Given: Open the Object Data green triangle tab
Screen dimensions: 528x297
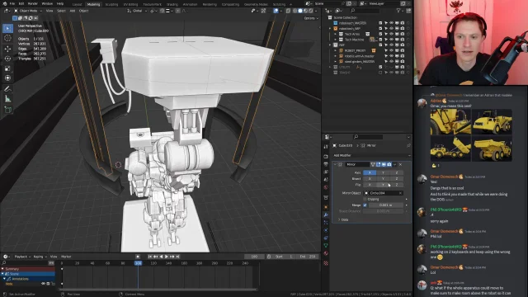Looking at the screenshot, I should pos(326,246).
